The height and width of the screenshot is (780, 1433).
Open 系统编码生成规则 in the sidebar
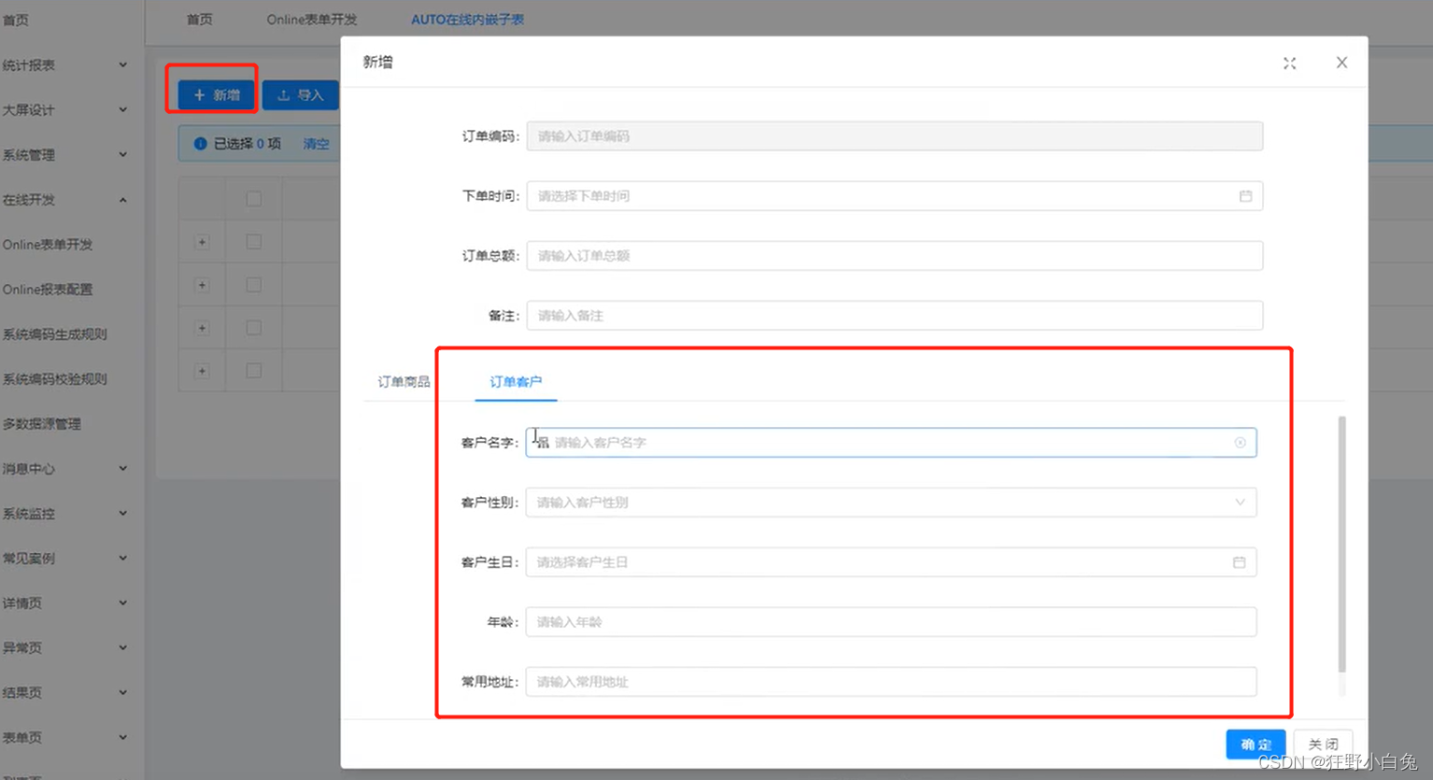pyautogui.click(x=54, y=334)
